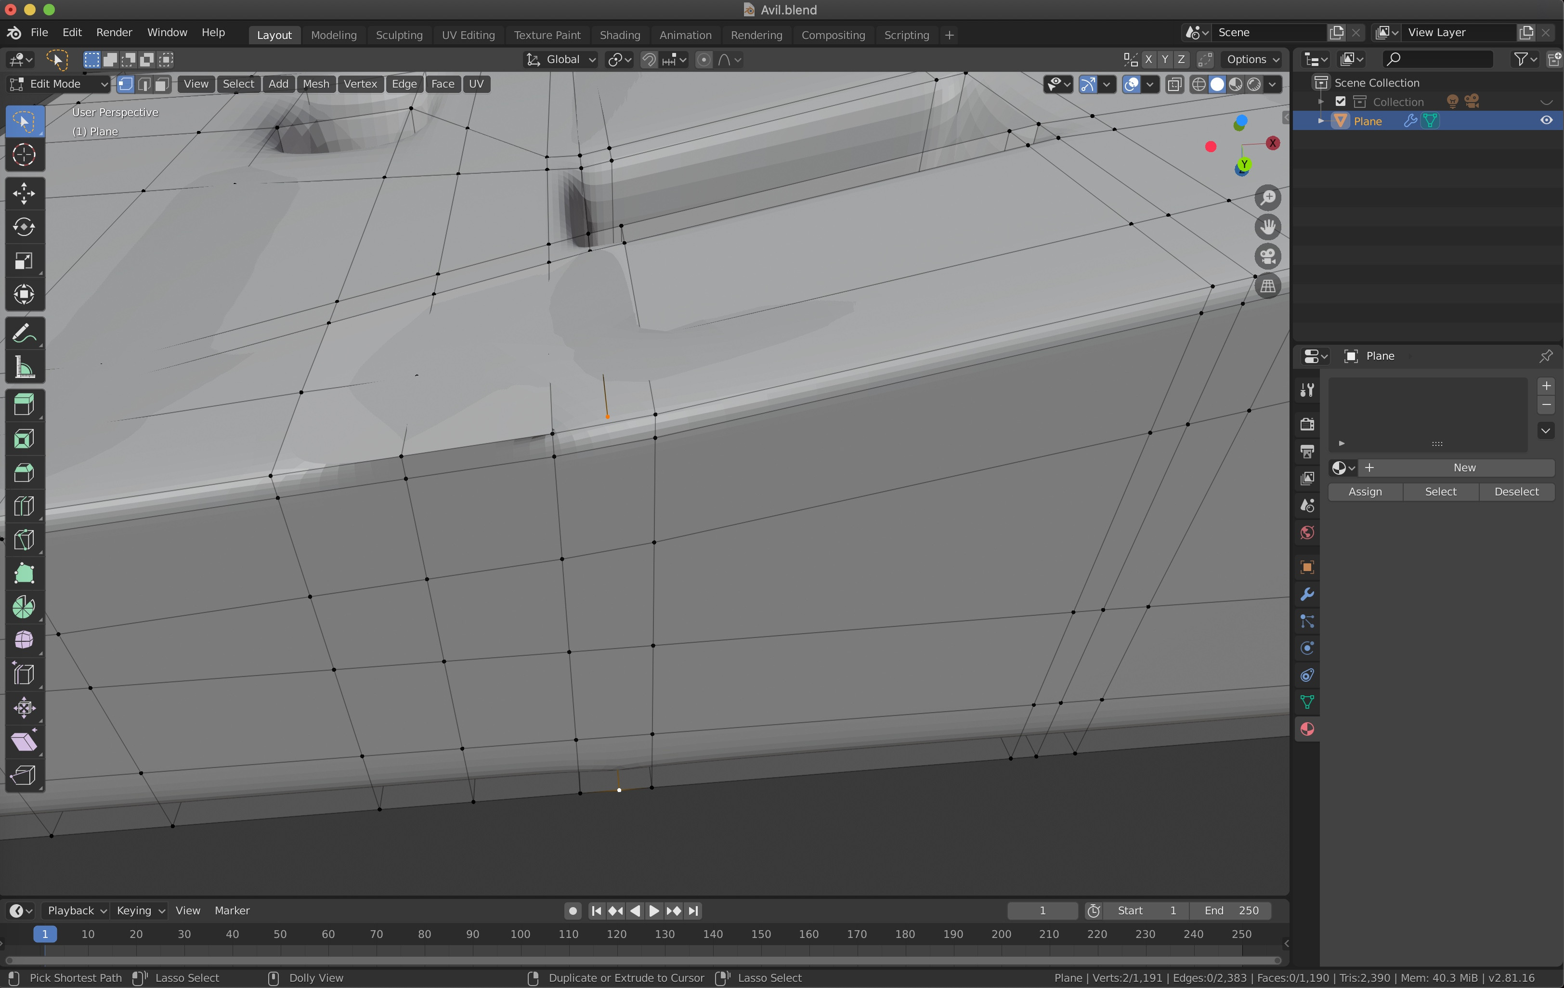
Task: Toggle proportional editing
Action: point(704,60)
